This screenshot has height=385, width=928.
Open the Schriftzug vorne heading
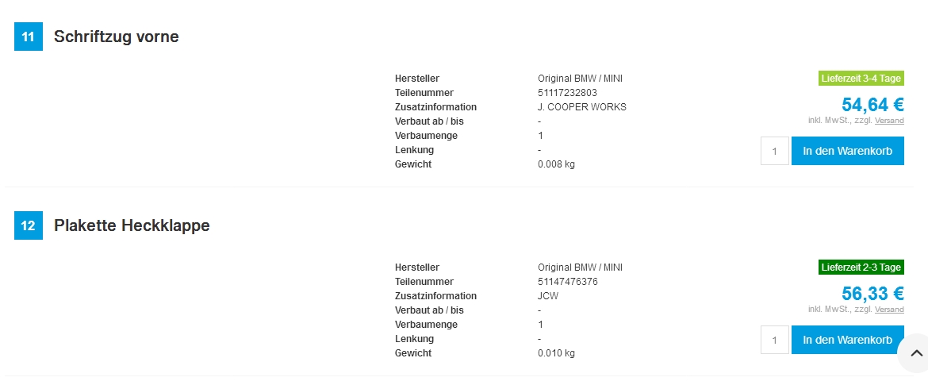point(116,37)
